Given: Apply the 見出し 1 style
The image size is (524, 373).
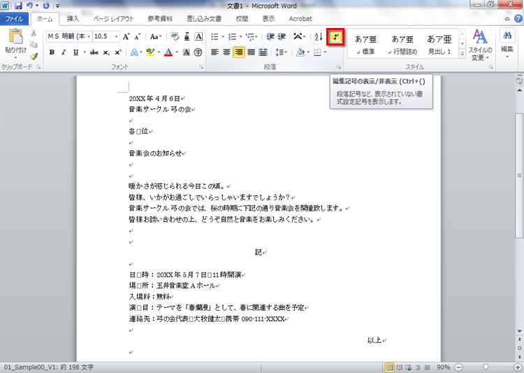Looking at the screenshot, I should [x=439, y=44].
